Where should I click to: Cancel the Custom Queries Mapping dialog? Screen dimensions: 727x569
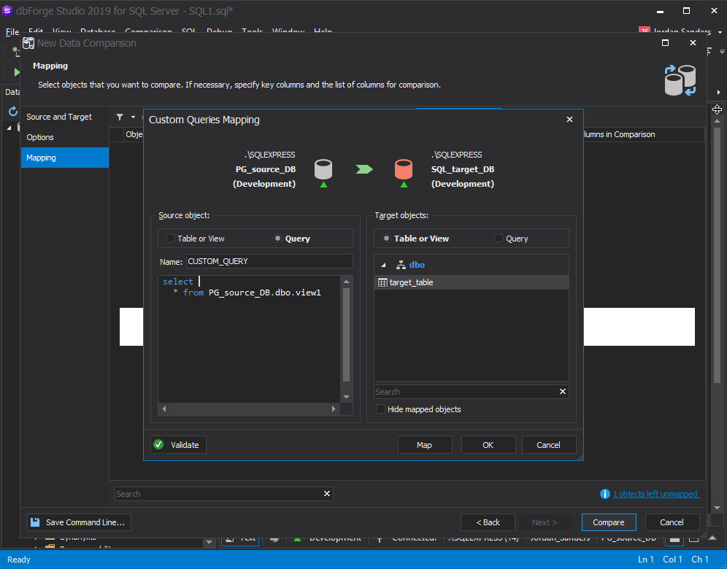tap(549, 445)
